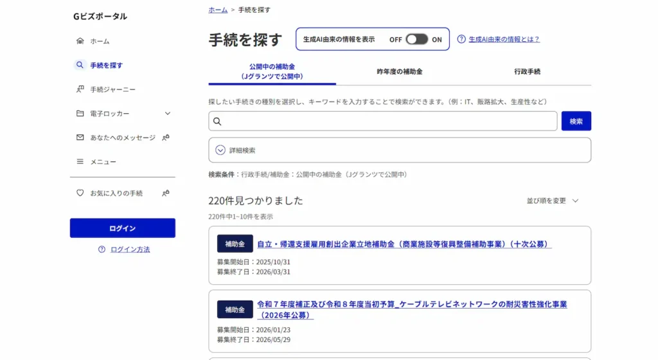
Task: Click the question mark icon beside ログイン方法
Action: pos(102,249)
